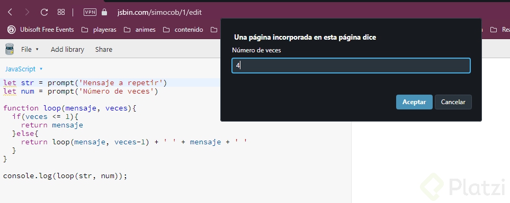510x203 pixels.
Task: Open the Ubisoft Free Events bookmark
Action: [x=41, y=30]
